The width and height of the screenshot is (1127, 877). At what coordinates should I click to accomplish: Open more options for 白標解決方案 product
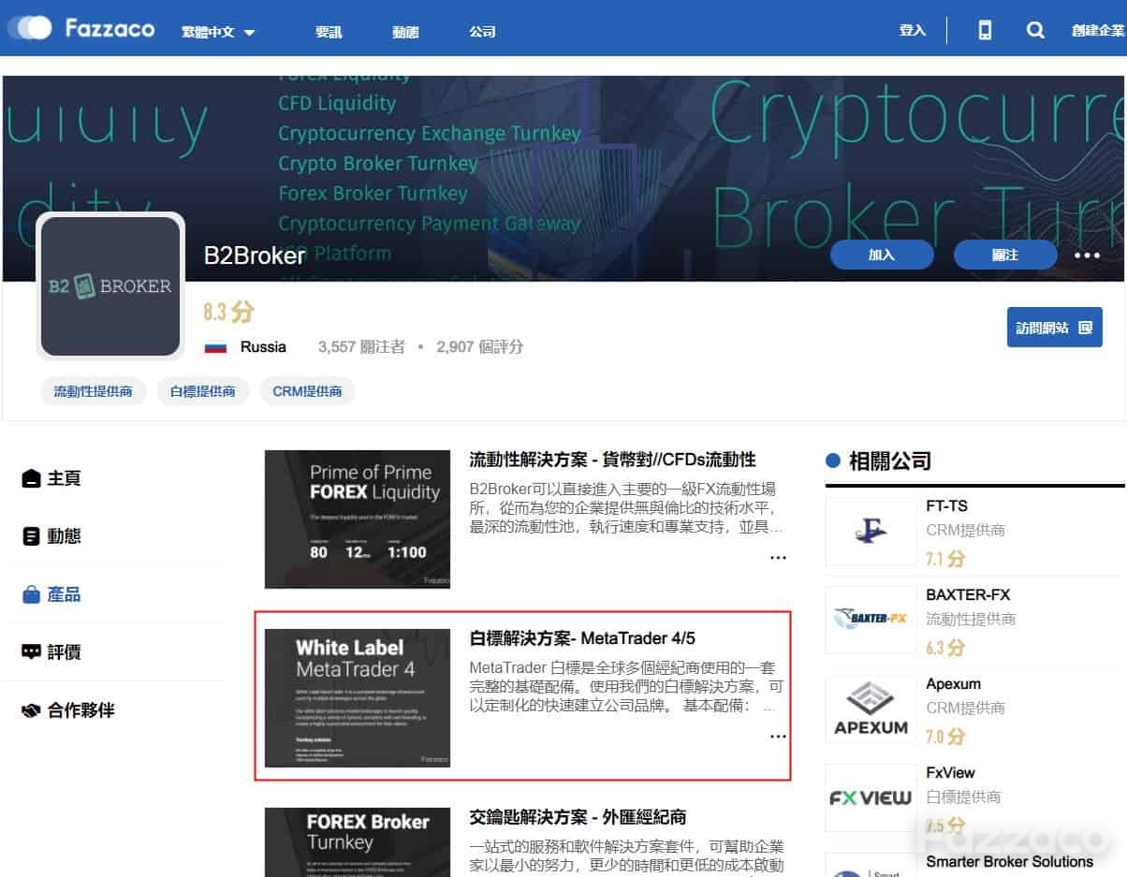click(778, 737)
